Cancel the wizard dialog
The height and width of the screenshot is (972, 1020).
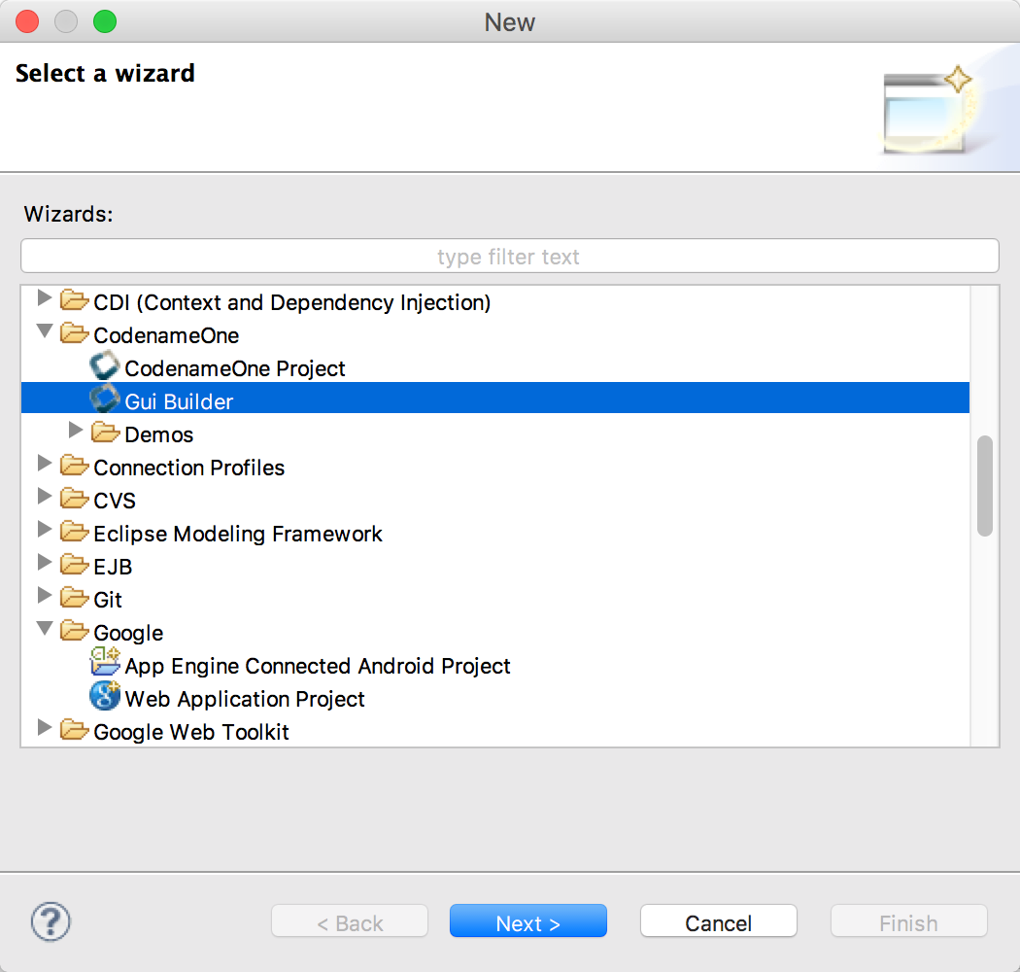point(718,921)
